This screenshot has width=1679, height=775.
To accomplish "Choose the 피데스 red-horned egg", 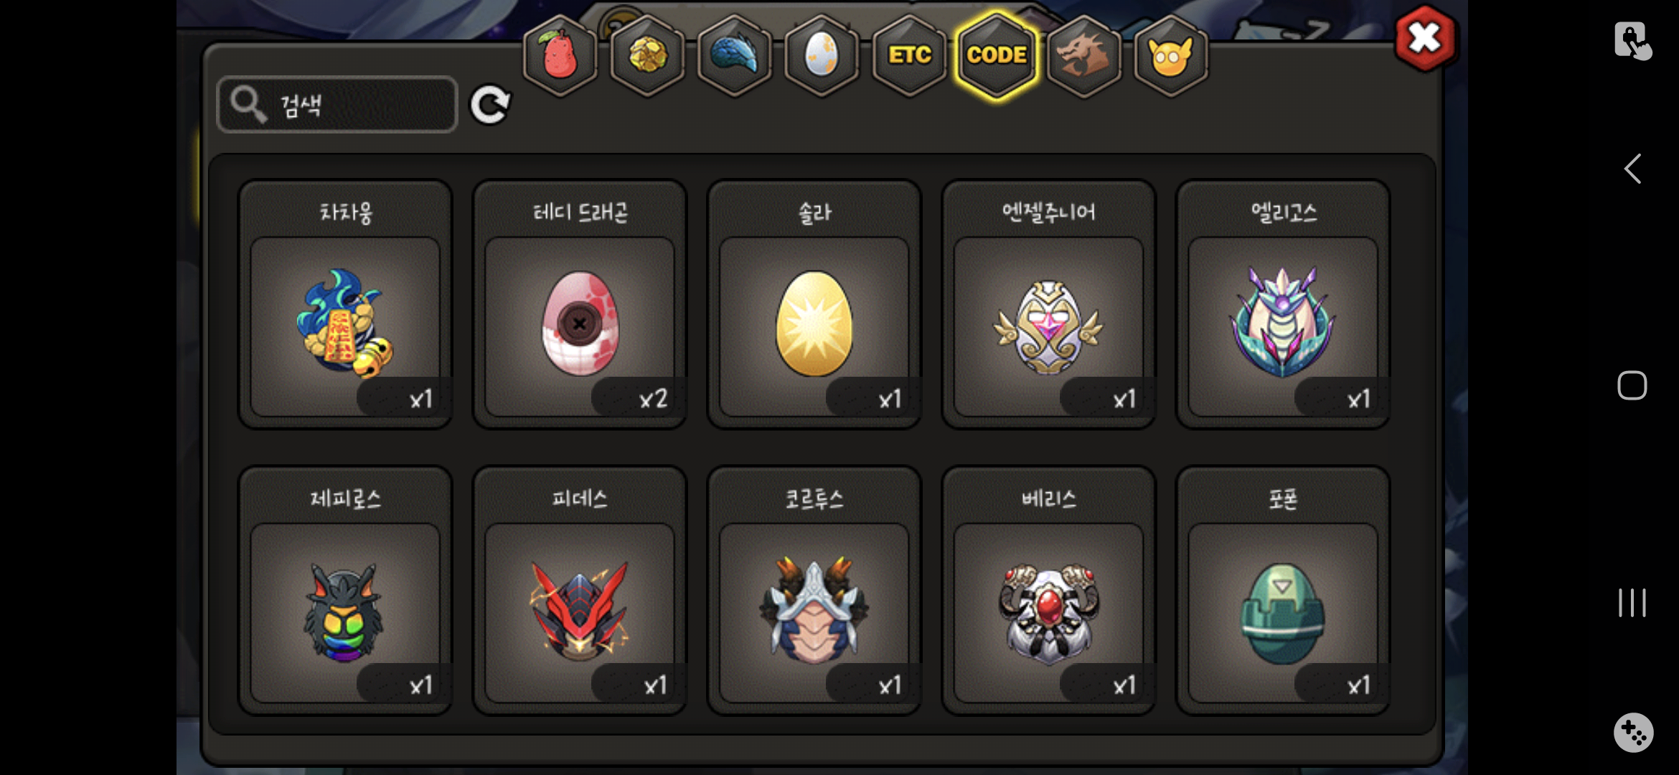I will (x=580, y=591).
